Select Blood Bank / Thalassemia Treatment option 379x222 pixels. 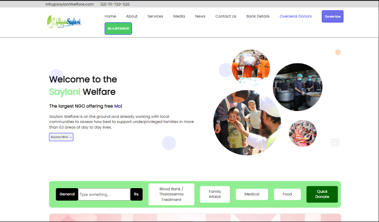pyautogui.click(x=171, y=194)
